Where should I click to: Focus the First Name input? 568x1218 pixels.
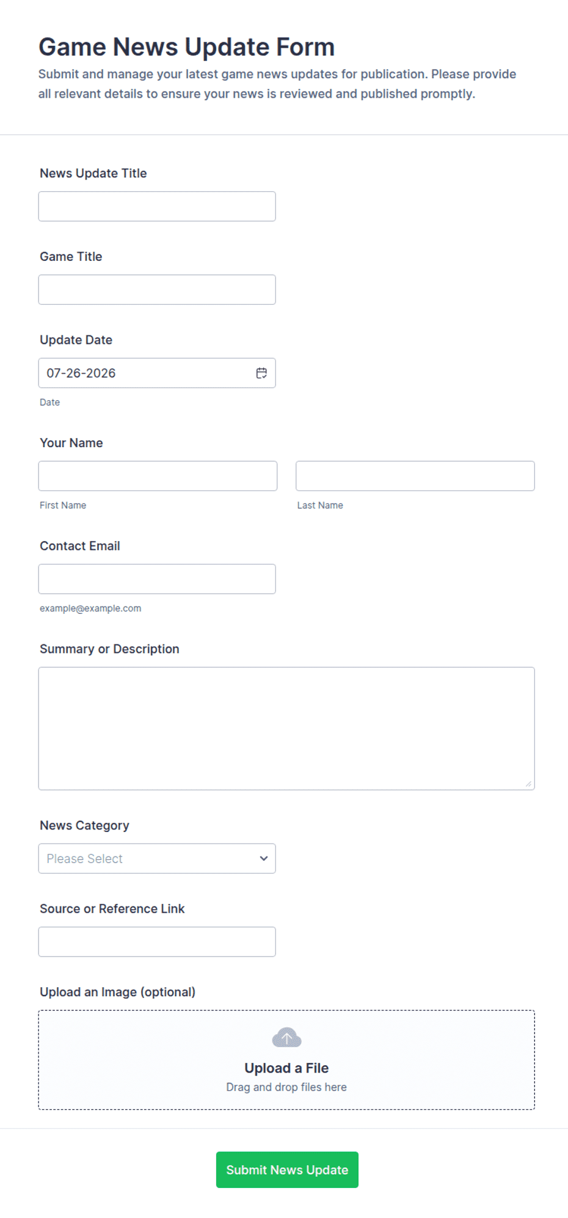coord(158,476)
